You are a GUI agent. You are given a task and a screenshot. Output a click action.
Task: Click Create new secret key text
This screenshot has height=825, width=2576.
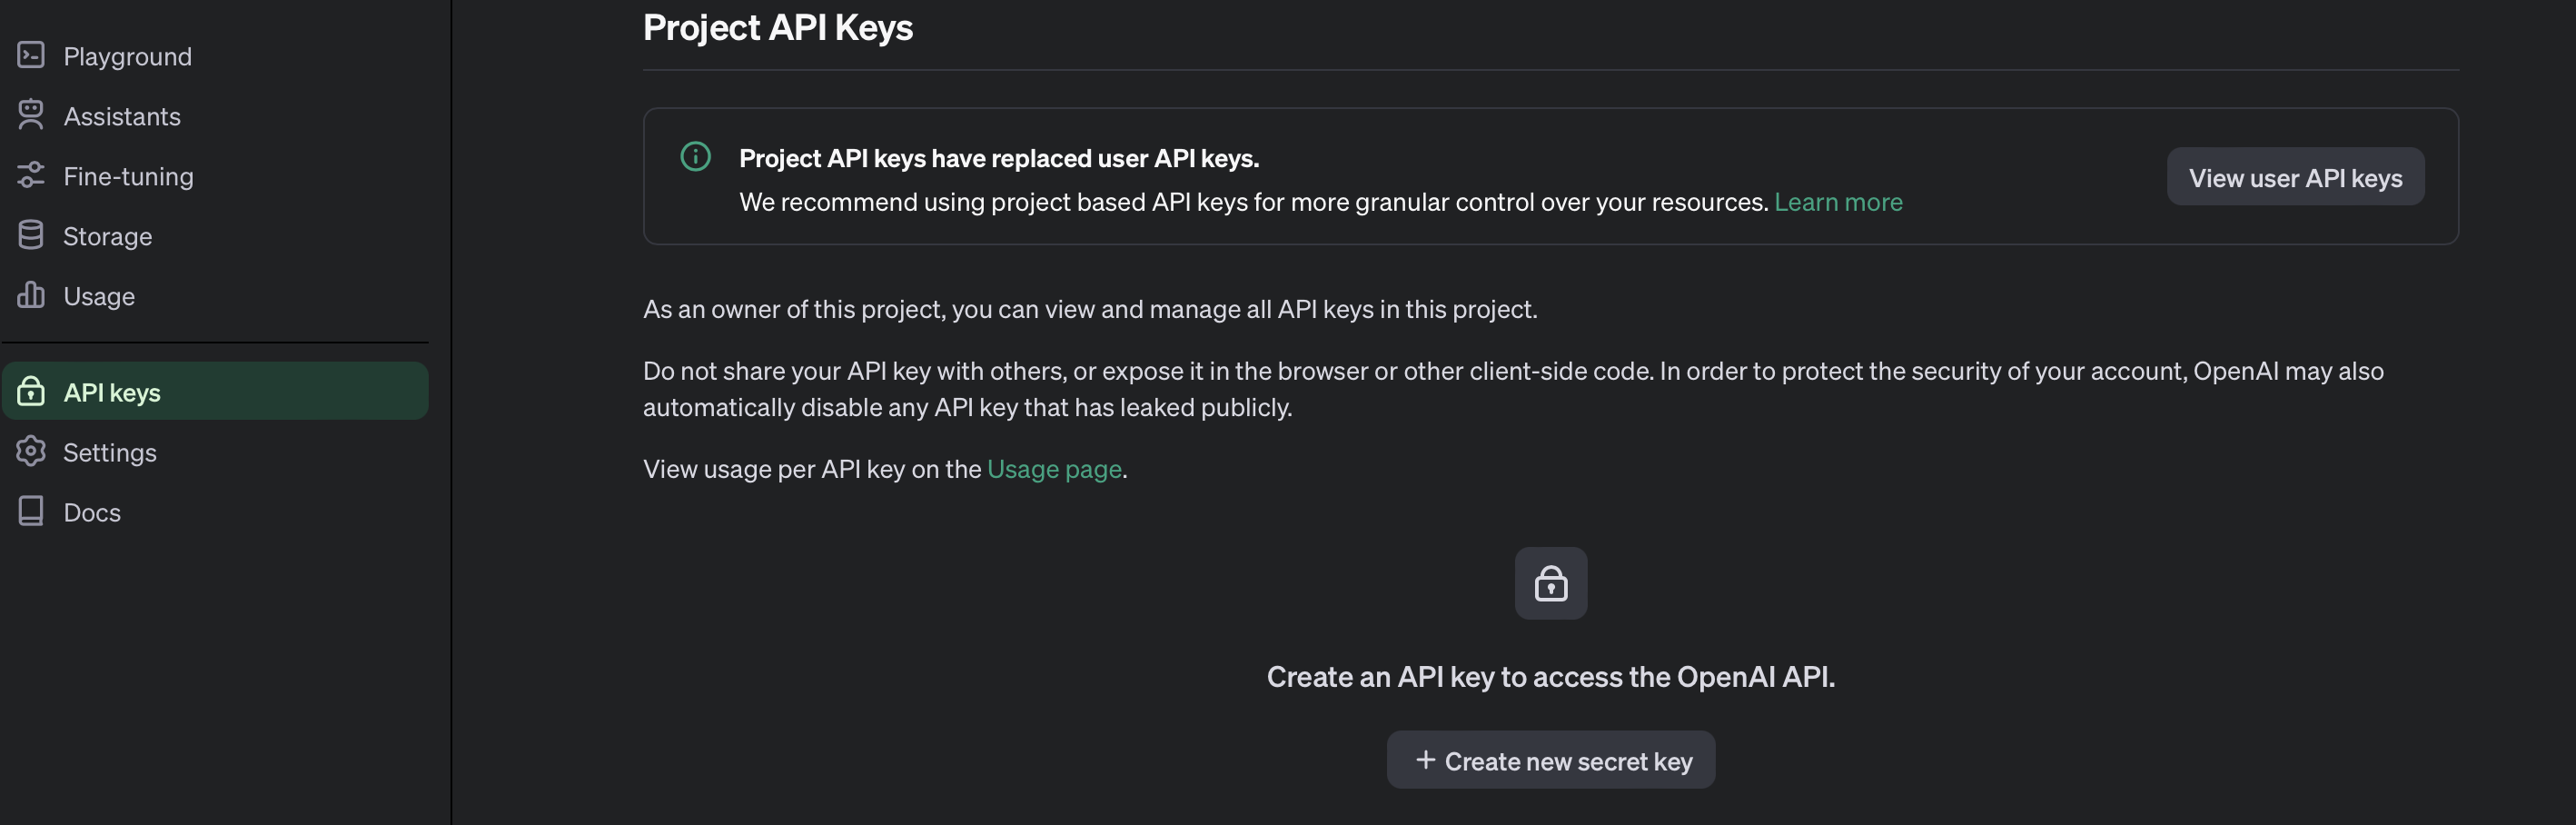(1568, 761)
